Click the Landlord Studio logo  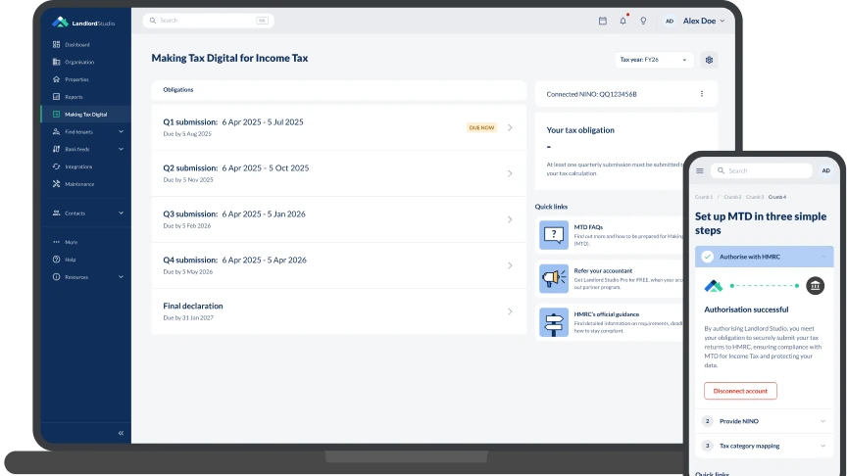coord(83,23)
